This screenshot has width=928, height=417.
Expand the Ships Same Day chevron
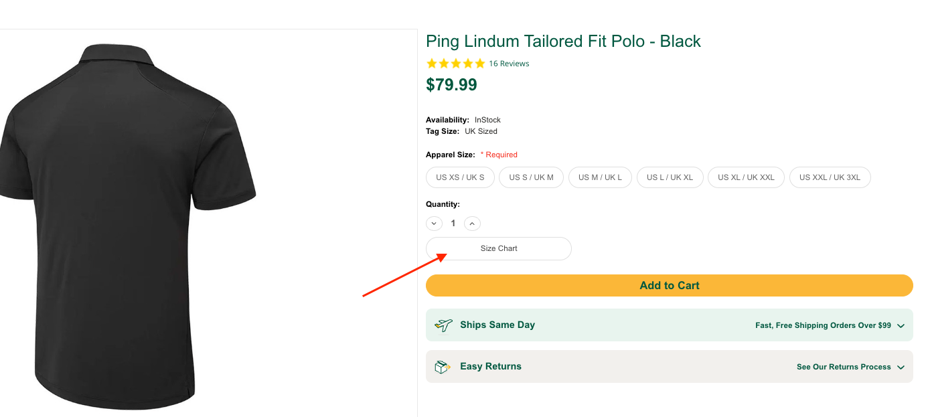click(901, 326)
